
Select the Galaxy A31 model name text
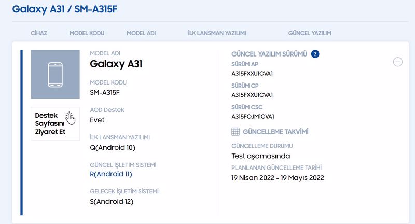click(x=116, y=64)
